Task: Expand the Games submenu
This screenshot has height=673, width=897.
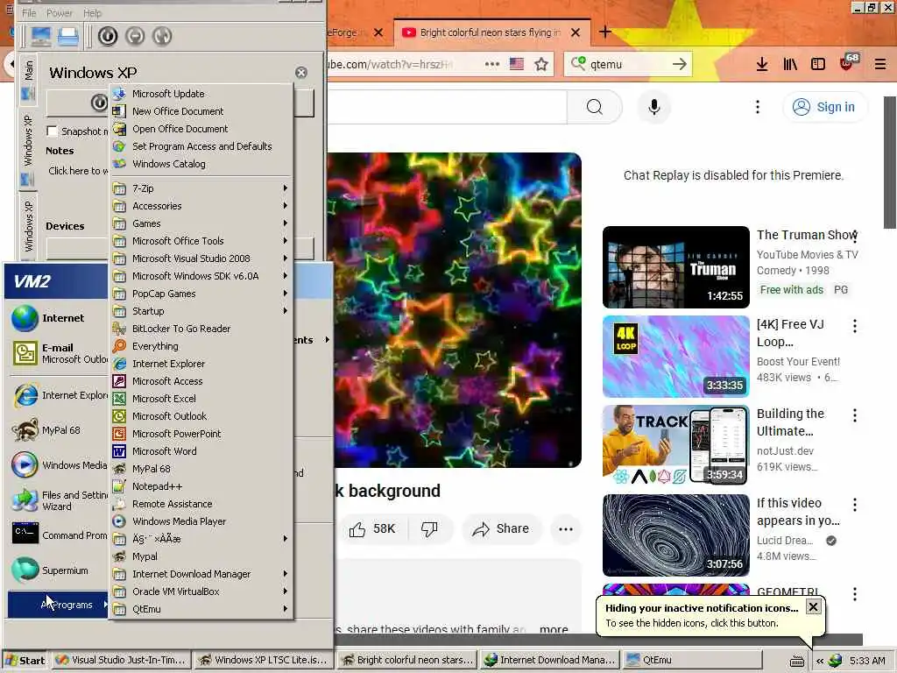Action: [201, 223]
